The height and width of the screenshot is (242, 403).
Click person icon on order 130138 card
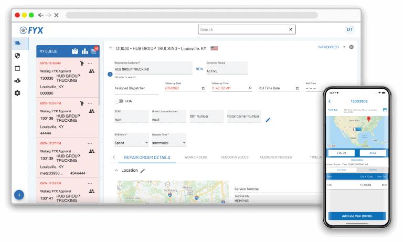coord(82,103)
